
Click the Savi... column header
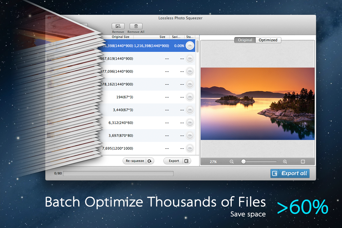coord(177,37)
